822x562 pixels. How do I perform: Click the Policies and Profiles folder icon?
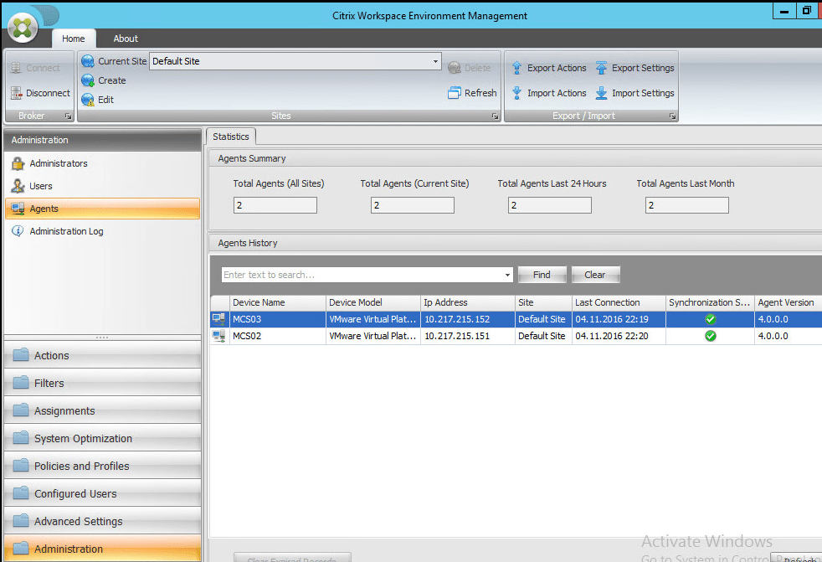(x=20, y=466)
